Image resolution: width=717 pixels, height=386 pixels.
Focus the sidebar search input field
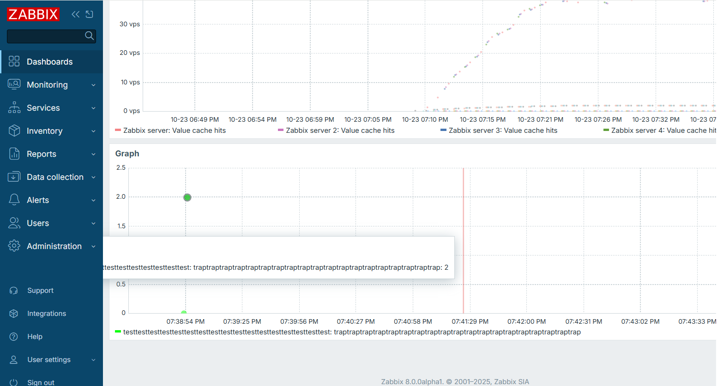pyautogui.click(x=45, y=36)
